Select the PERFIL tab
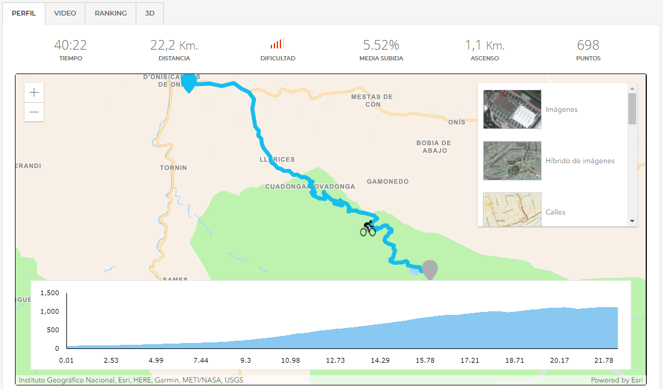The image size is (663, 389). point(24,13)
